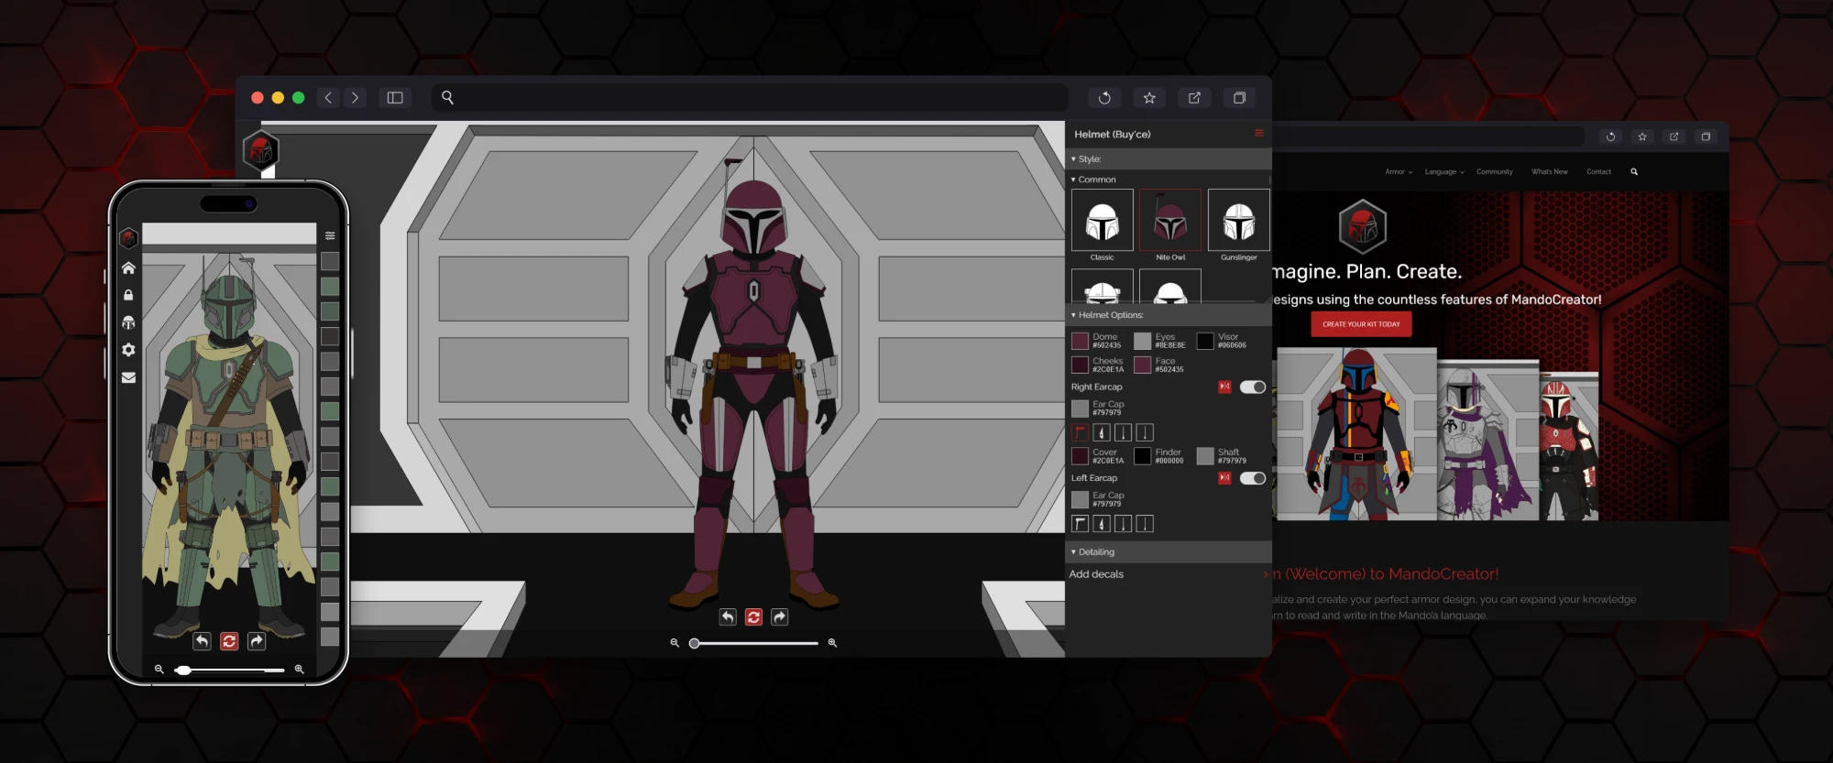1833x763 pixels.
Task: Tap the lock icon in the phone sidebar
Action: click(x=128, y=295)
